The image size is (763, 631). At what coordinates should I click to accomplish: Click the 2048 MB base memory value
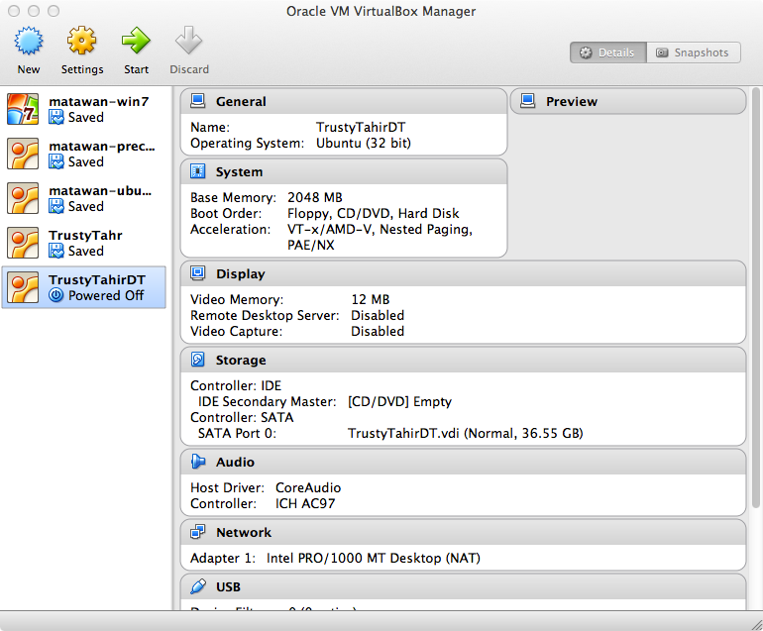pyautogui.click(x=315, y=197)
